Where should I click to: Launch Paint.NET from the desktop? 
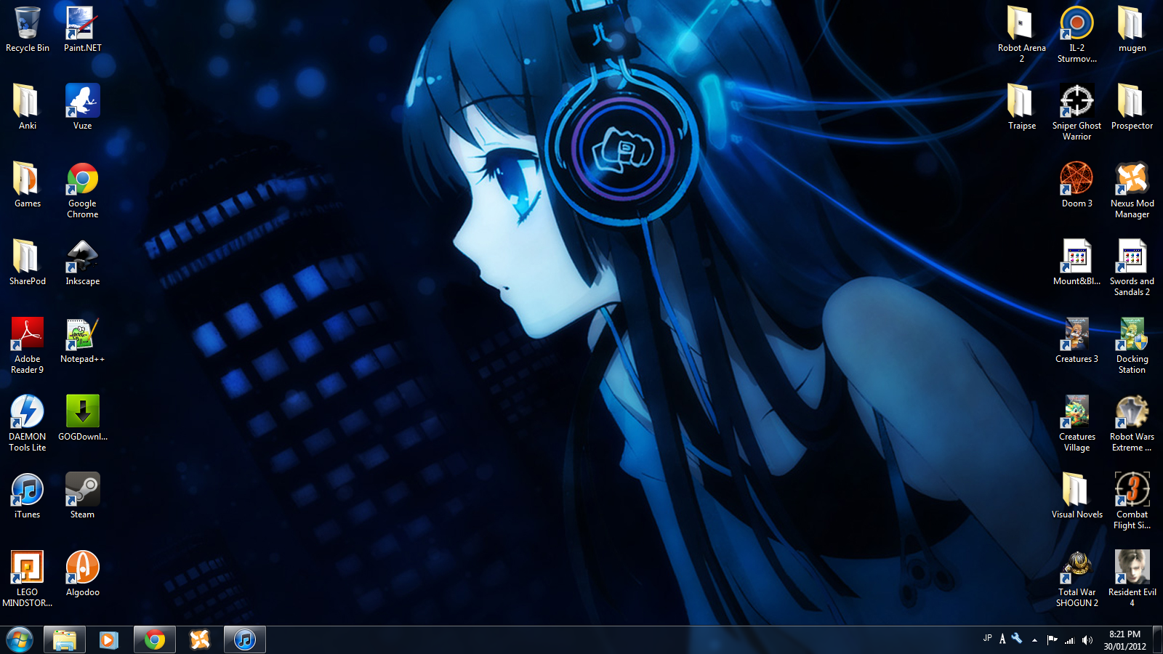82,29
